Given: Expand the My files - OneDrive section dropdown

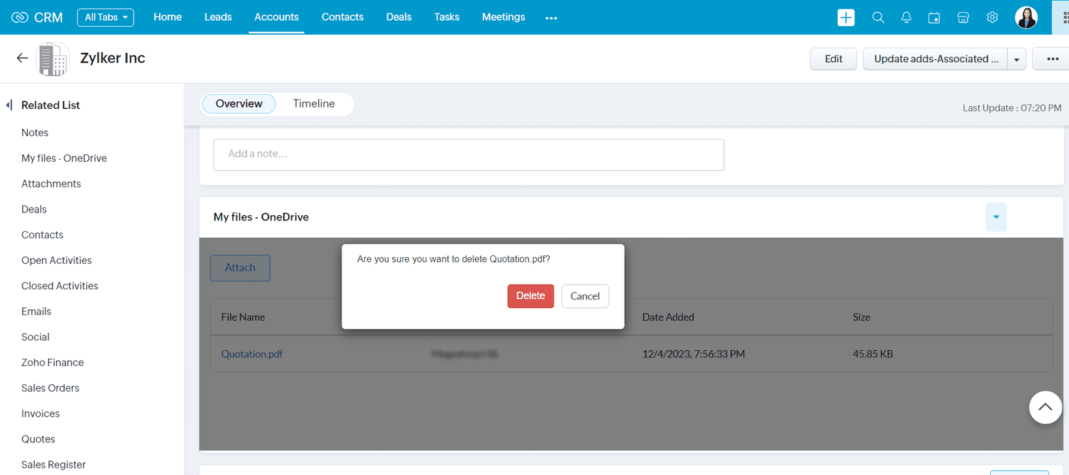Looking at the screenshot, I should tap(996, 217).
